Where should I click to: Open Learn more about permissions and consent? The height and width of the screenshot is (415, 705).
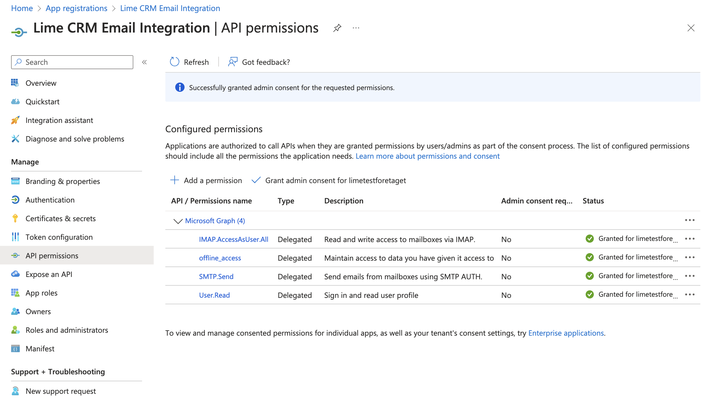pyautogui.click(x=428, y=156)
